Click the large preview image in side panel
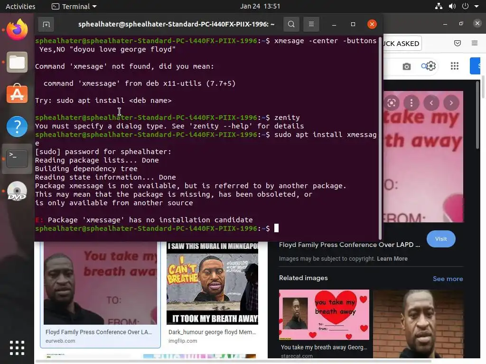 pos(423,156)
